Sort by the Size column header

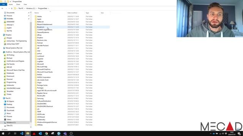point(102,13)
